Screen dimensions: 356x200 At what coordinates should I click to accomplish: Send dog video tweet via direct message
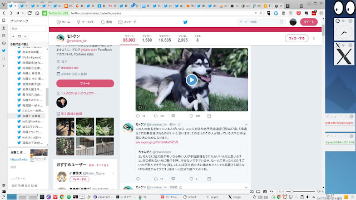click(209, 116)
